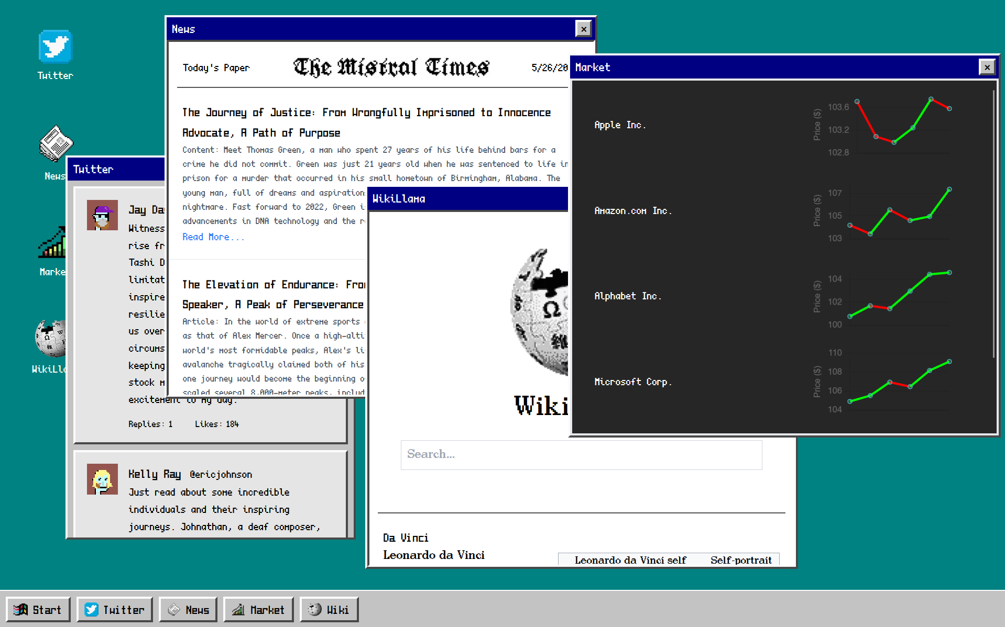Close the News window
The image size is (1005, 627).
(x=583, y=29)
